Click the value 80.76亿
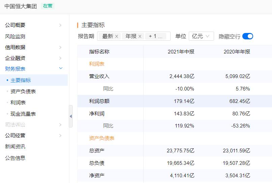The image size is (272, 183). tap(241, 114)
